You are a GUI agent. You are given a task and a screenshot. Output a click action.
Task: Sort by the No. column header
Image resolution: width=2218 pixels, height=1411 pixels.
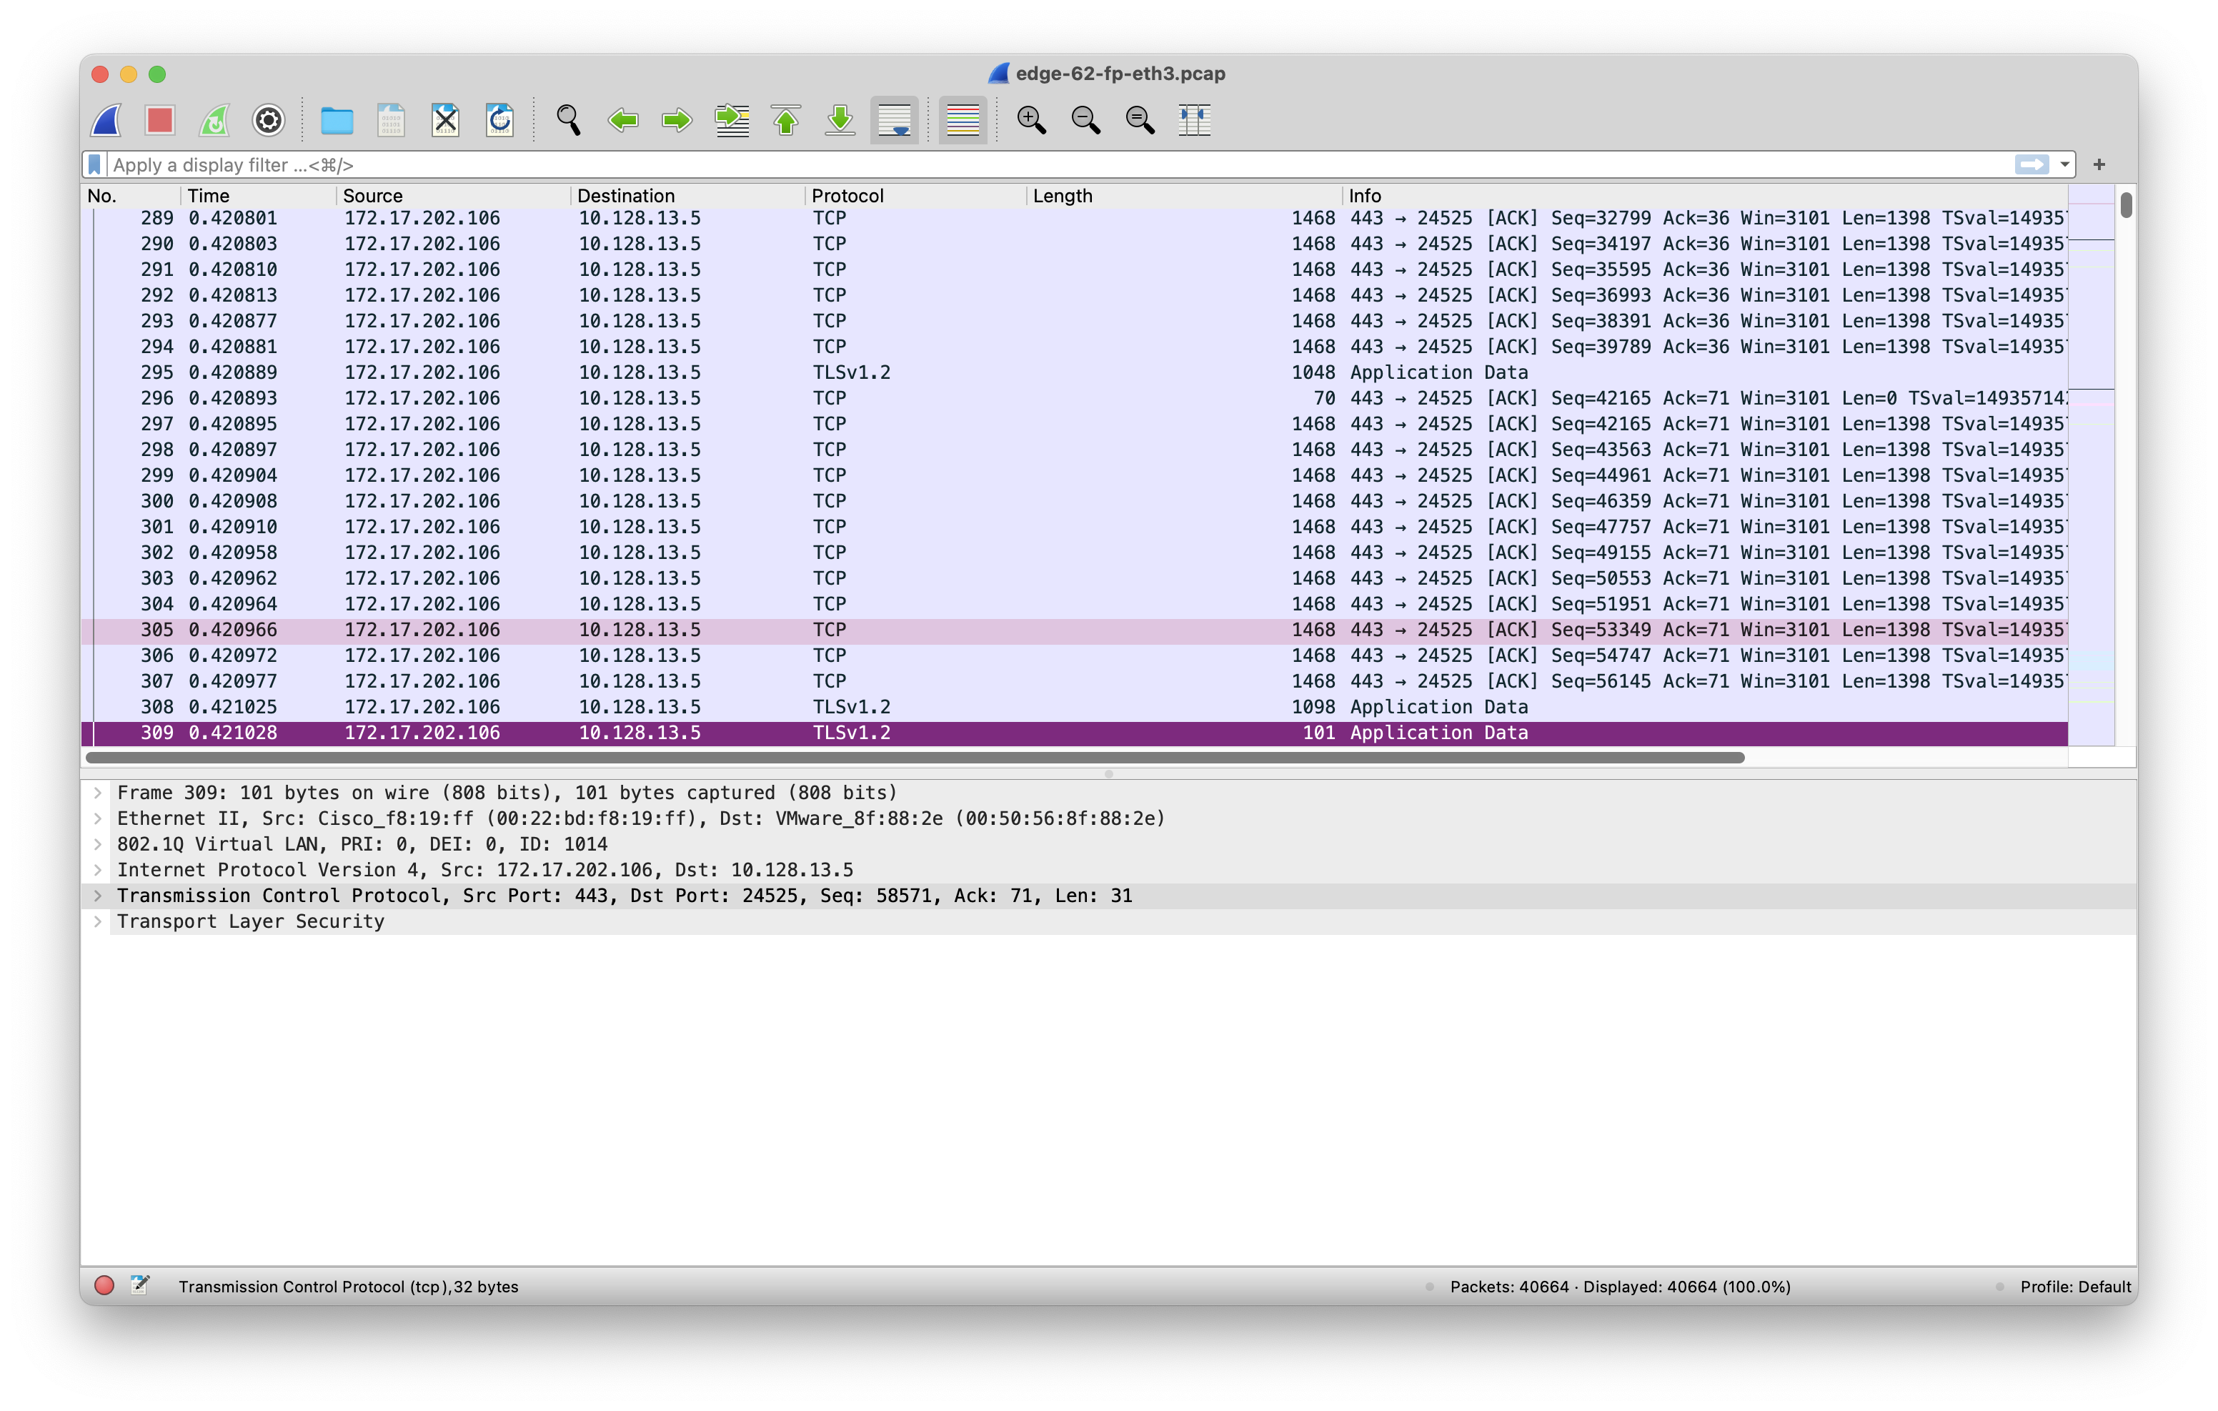coord(131,195)
